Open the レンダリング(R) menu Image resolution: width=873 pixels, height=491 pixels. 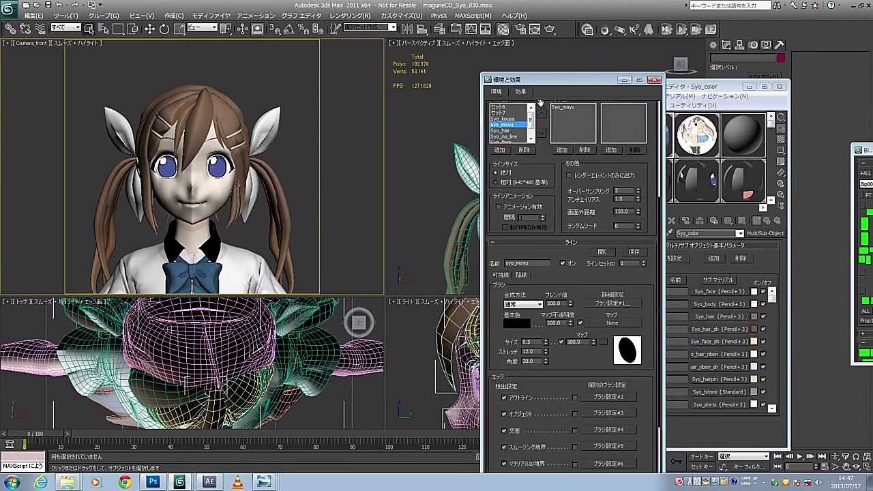point(350,16)
